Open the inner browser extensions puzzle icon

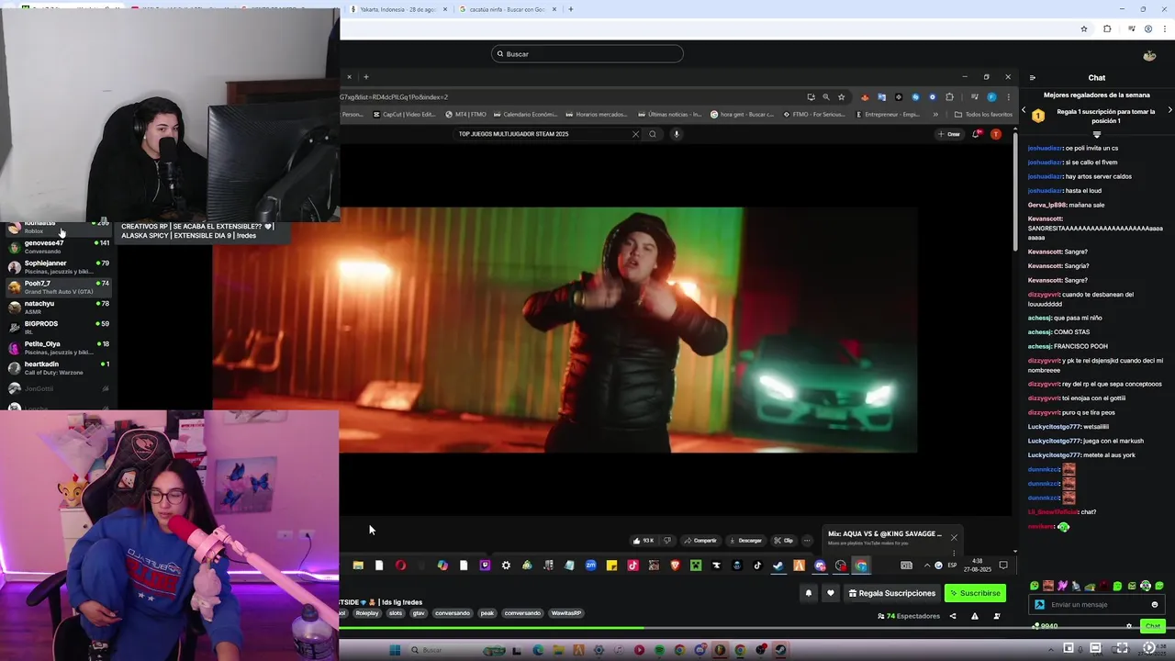949,97
